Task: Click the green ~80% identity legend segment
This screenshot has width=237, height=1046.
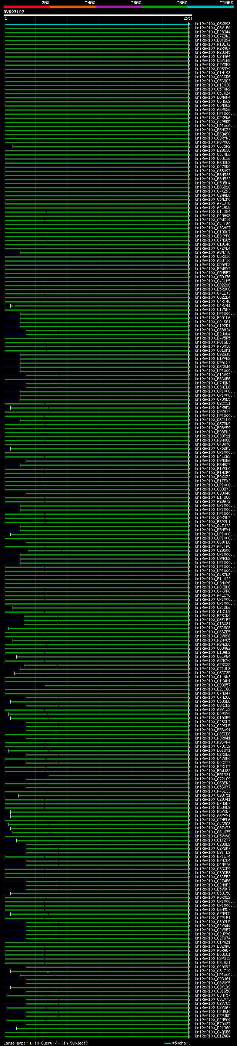Action: (164, 7)
